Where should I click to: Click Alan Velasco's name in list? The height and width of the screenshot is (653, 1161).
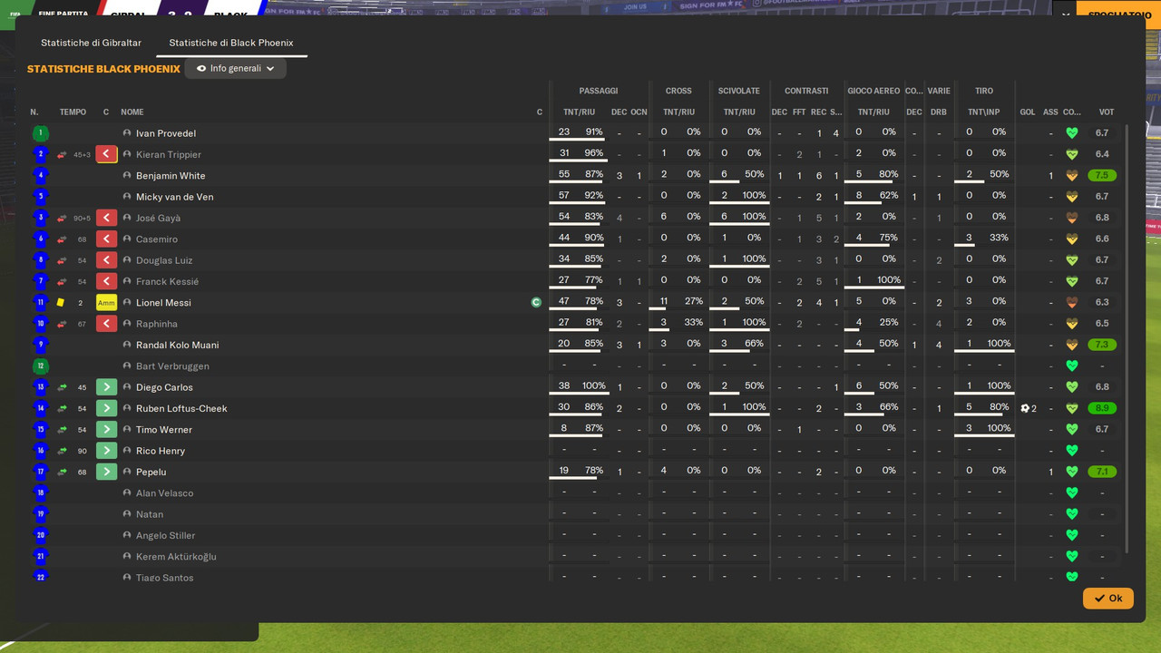coord(164,493)
